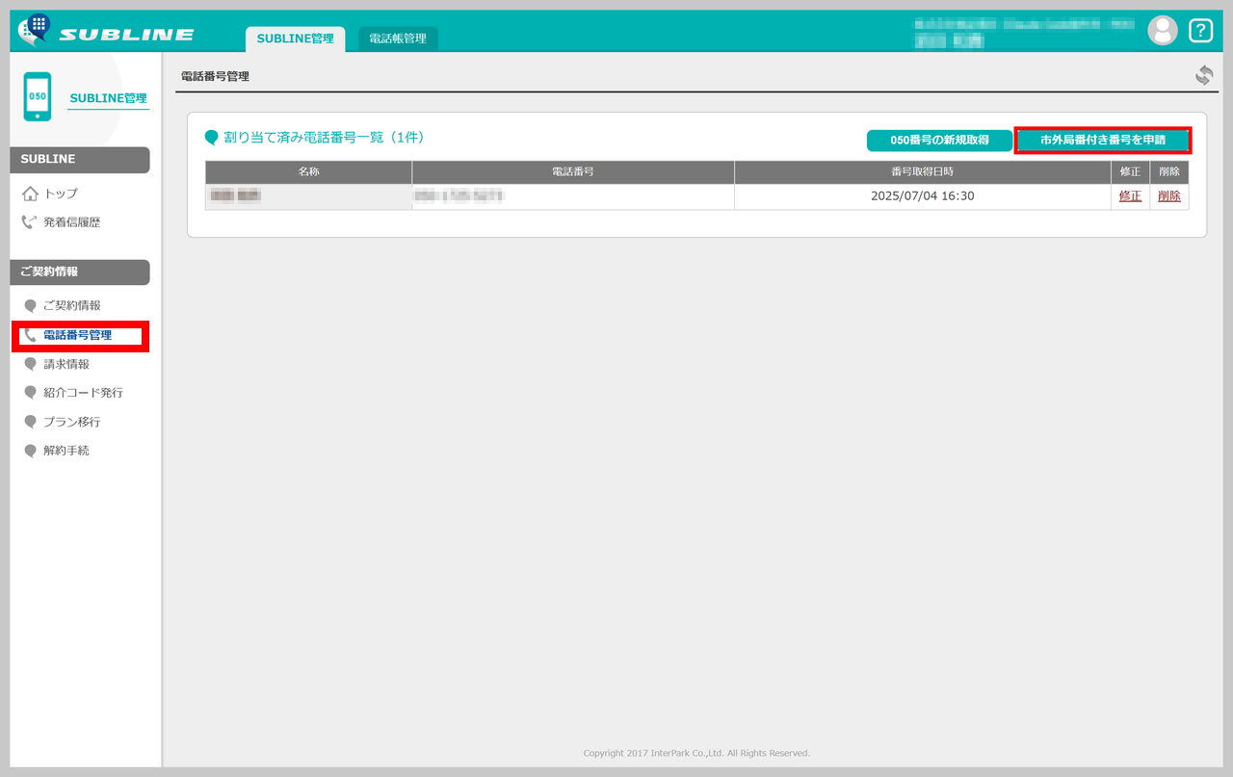
Task: Click the 割り当て済み電話番号一覧 heading
Action: point(324,138)
